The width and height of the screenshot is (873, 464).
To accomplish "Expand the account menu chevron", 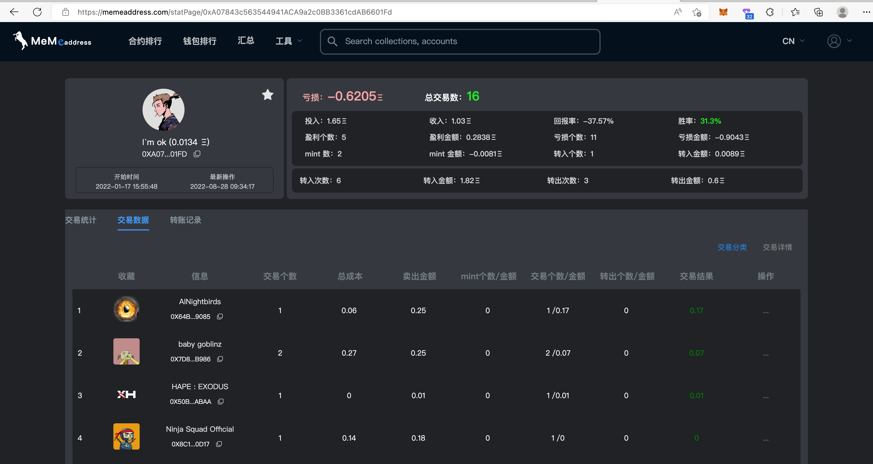I will (x=849, y=41).
